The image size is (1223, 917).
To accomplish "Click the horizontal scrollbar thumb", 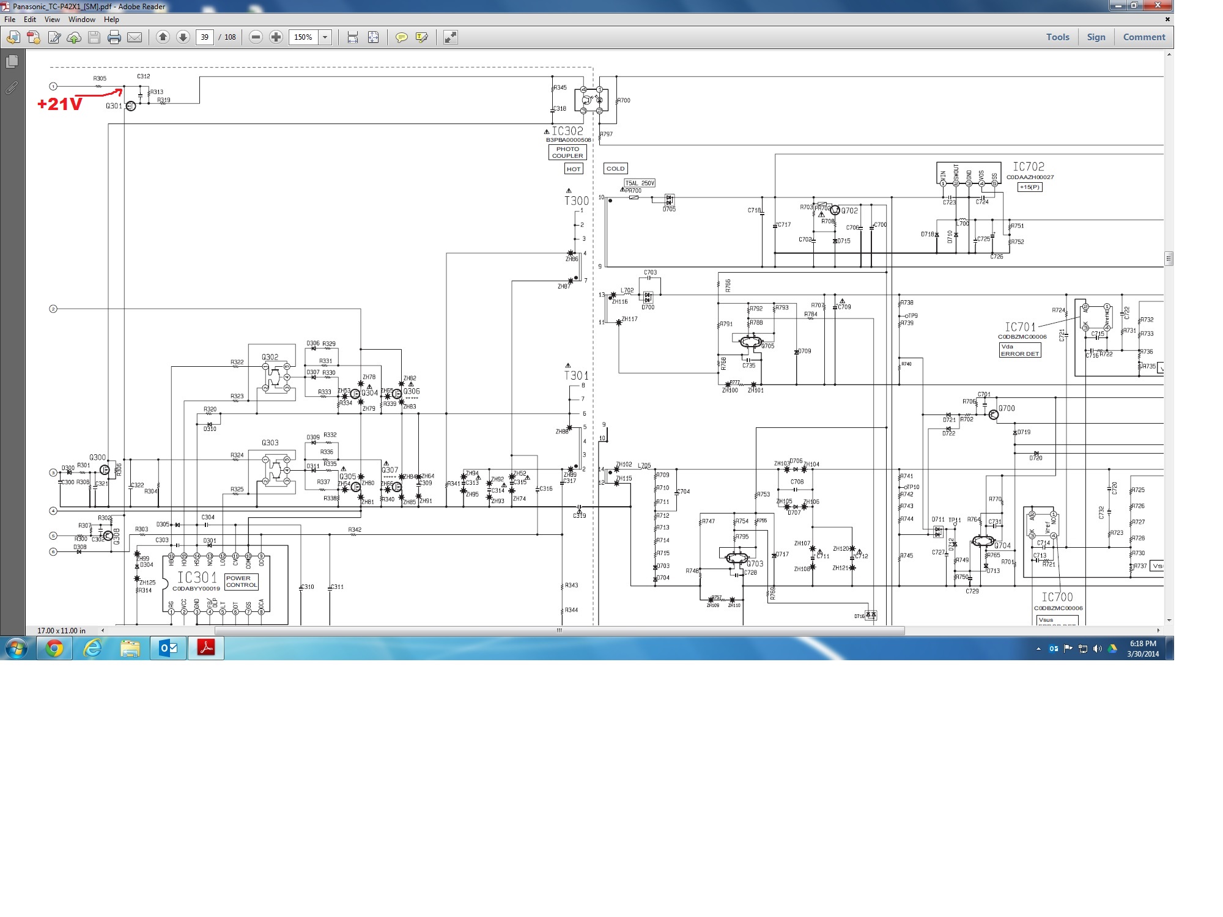I will [559, 630].
